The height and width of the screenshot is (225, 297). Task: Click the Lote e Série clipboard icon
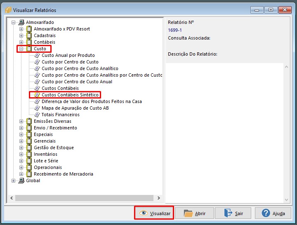point(29,161)
